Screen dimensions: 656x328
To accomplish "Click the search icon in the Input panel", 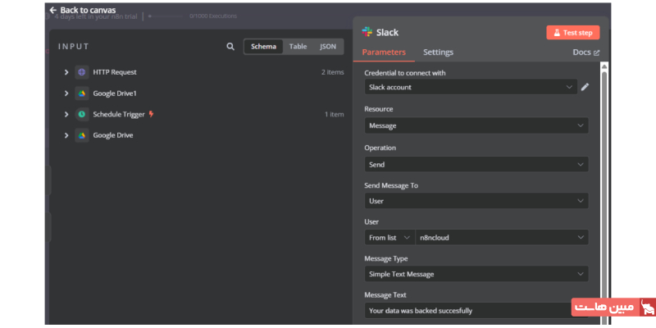I will tap(230, 47).
